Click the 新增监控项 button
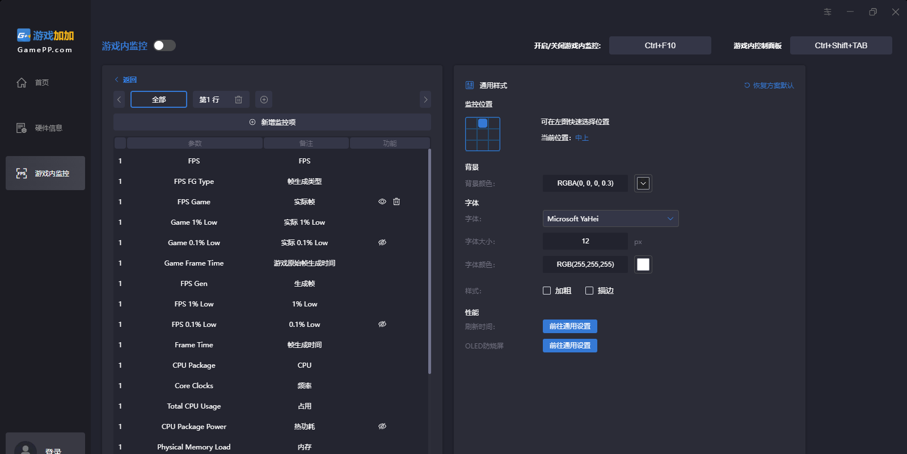Image resolution: width=907 pixels, height=454 pixels. pyautogui.click(x=272, y=122)
